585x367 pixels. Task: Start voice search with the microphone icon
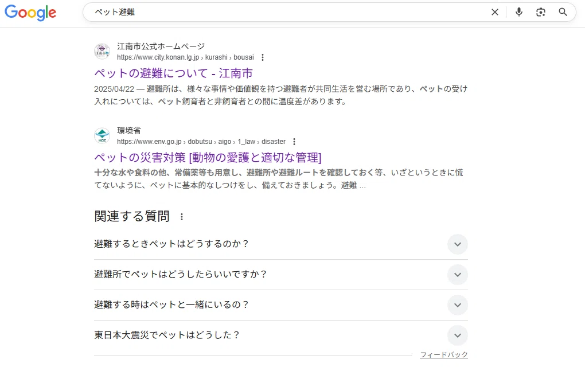click(518, 12)
